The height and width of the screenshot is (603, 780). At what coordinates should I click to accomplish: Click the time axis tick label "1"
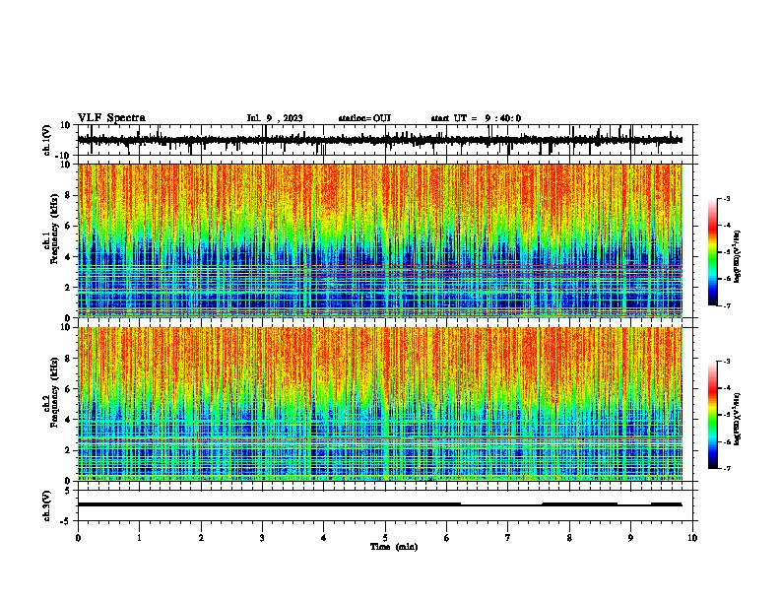click(x=139, y=538)
